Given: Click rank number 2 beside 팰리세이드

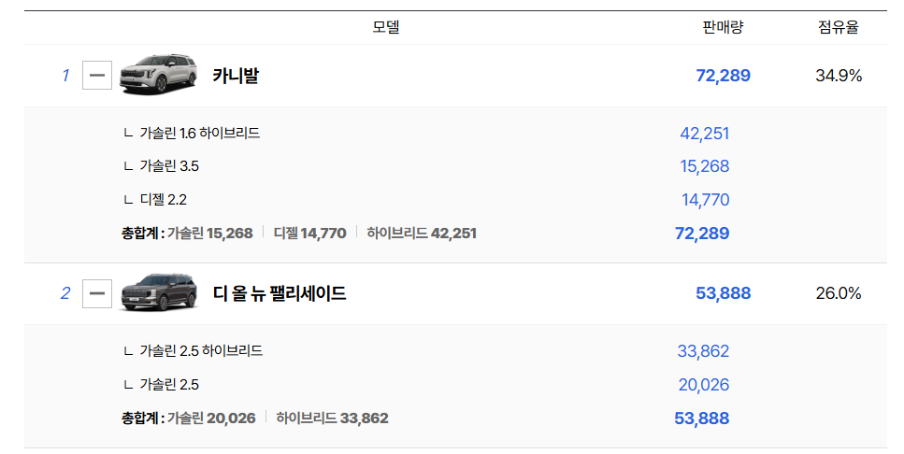Looking at the screenshot, I should point(65,293).
